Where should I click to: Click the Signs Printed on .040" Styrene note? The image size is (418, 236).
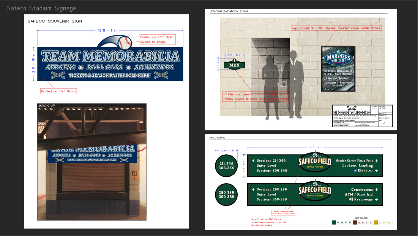[266, 219]
